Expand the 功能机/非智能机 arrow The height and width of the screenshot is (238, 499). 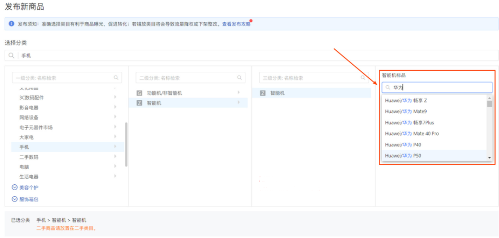coord(238,92)
